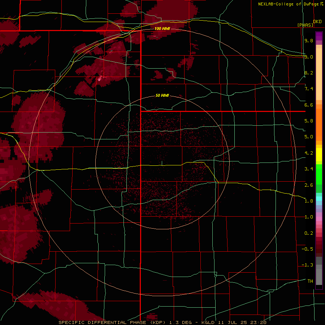Click the 50 NMI range ring label
This screenshot has height=325, width=325.
tap(162, 95)
